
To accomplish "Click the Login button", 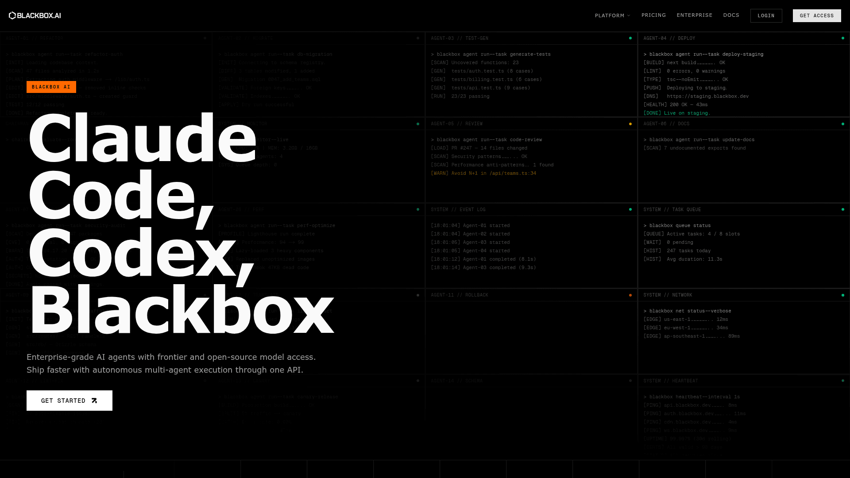I will click(766, 15).
